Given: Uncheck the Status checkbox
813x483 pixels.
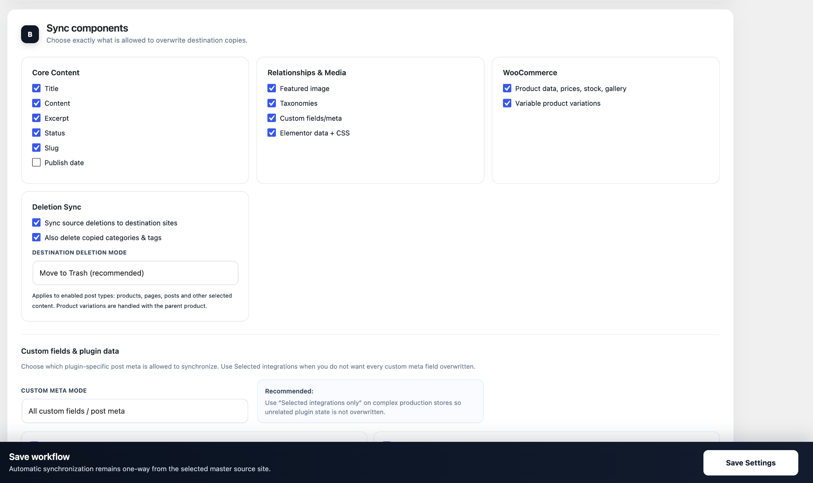Looking at the screenshot, I should 36,133.
